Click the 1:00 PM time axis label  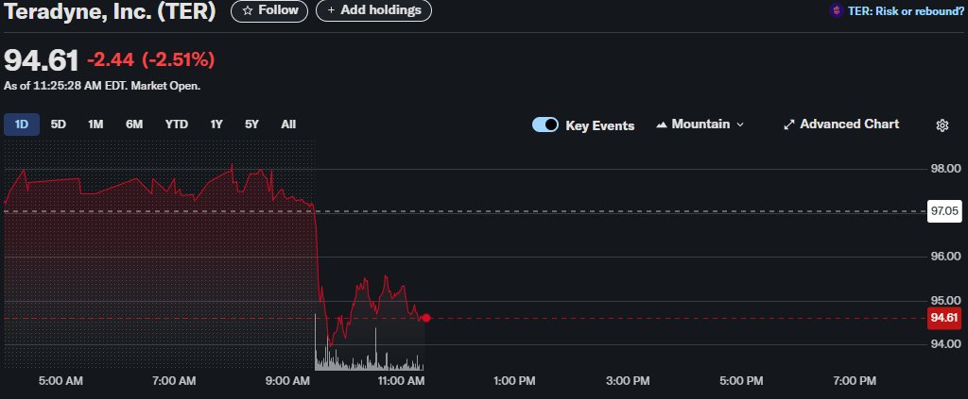pyautogui.click(x=514, y=381)
